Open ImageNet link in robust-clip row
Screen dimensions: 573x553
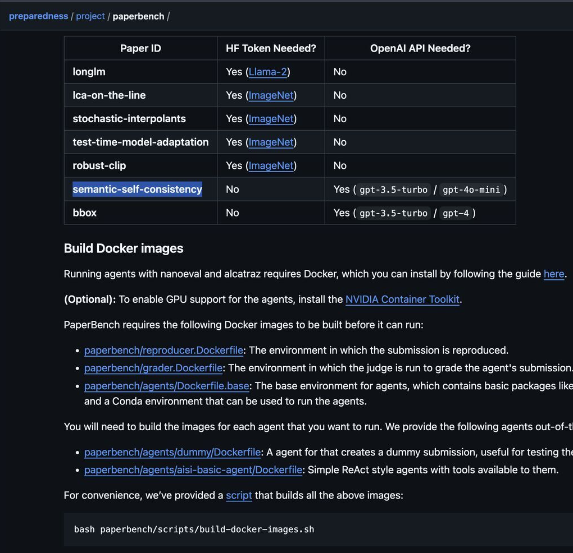pyautogui.click(x=271, y=166)
